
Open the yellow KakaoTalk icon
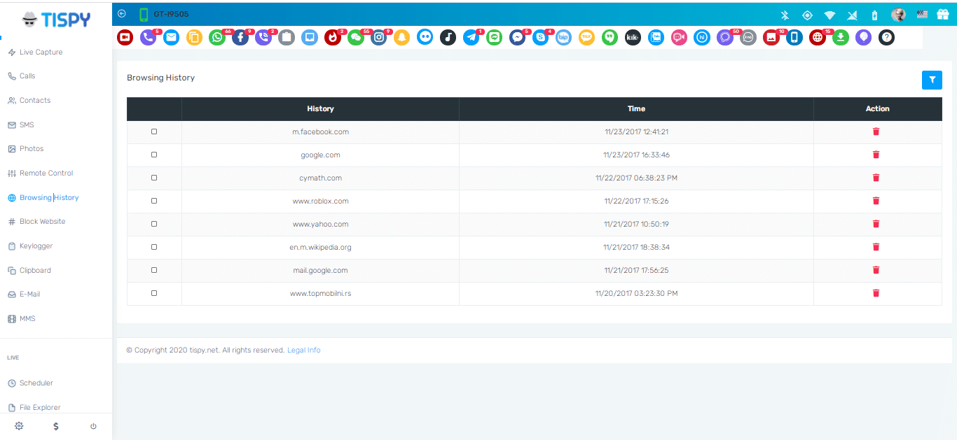point(586,38)
